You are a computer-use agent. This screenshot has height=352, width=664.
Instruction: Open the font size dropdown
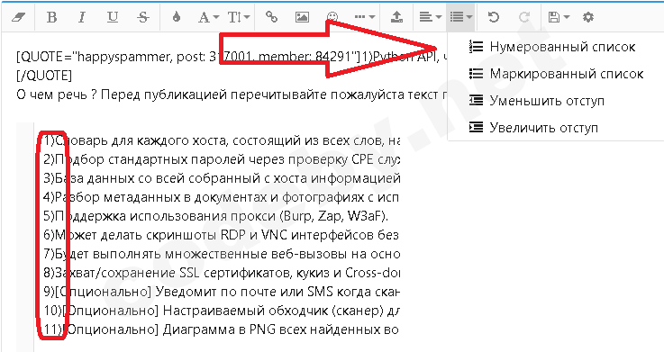coord(239,17)
